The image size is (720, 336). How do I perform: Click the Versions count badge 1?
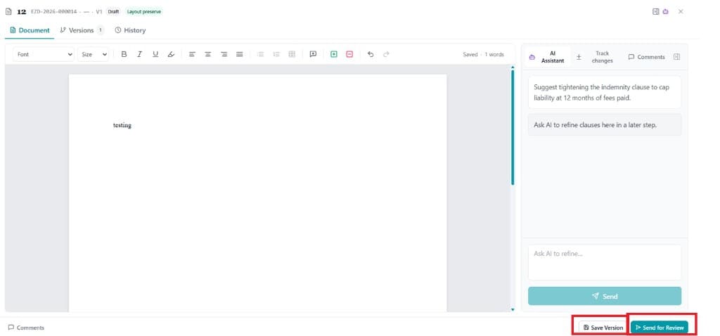[101, 30]
